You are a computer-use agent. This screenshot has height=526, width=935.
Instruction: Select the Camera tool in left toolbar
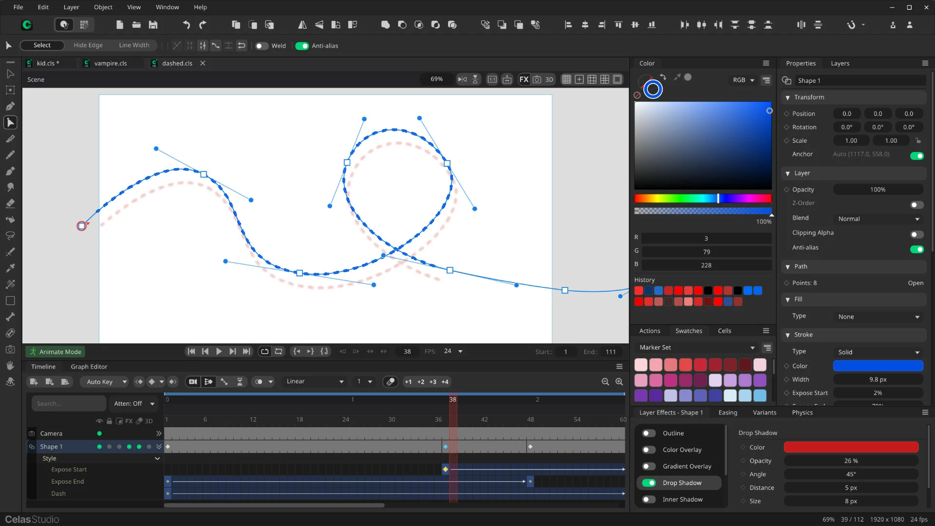click(10, 349)
